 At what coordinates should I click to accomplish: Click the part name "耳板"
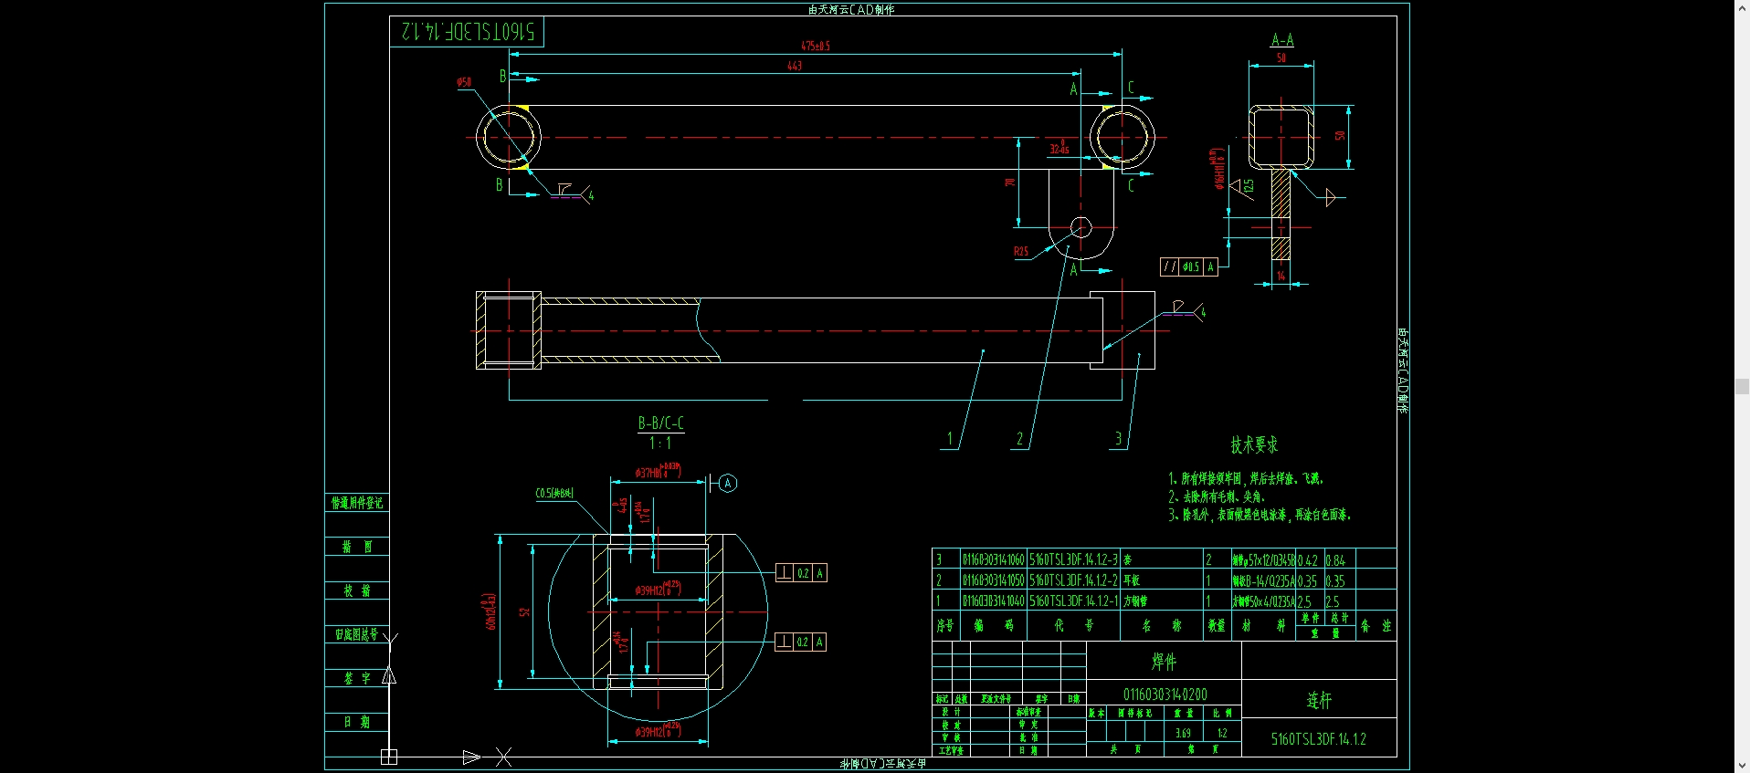[x=1132, y=580]
